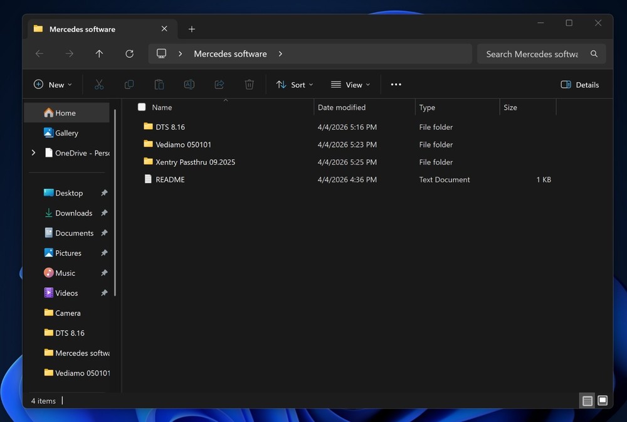Click the Copy icon in toolbar

point(129,85)
